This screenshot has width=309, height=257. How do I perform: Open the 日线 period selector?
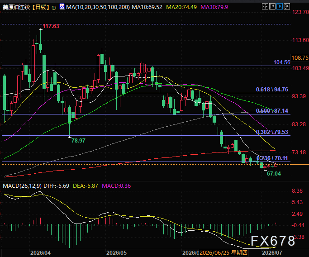click(41, 7)
